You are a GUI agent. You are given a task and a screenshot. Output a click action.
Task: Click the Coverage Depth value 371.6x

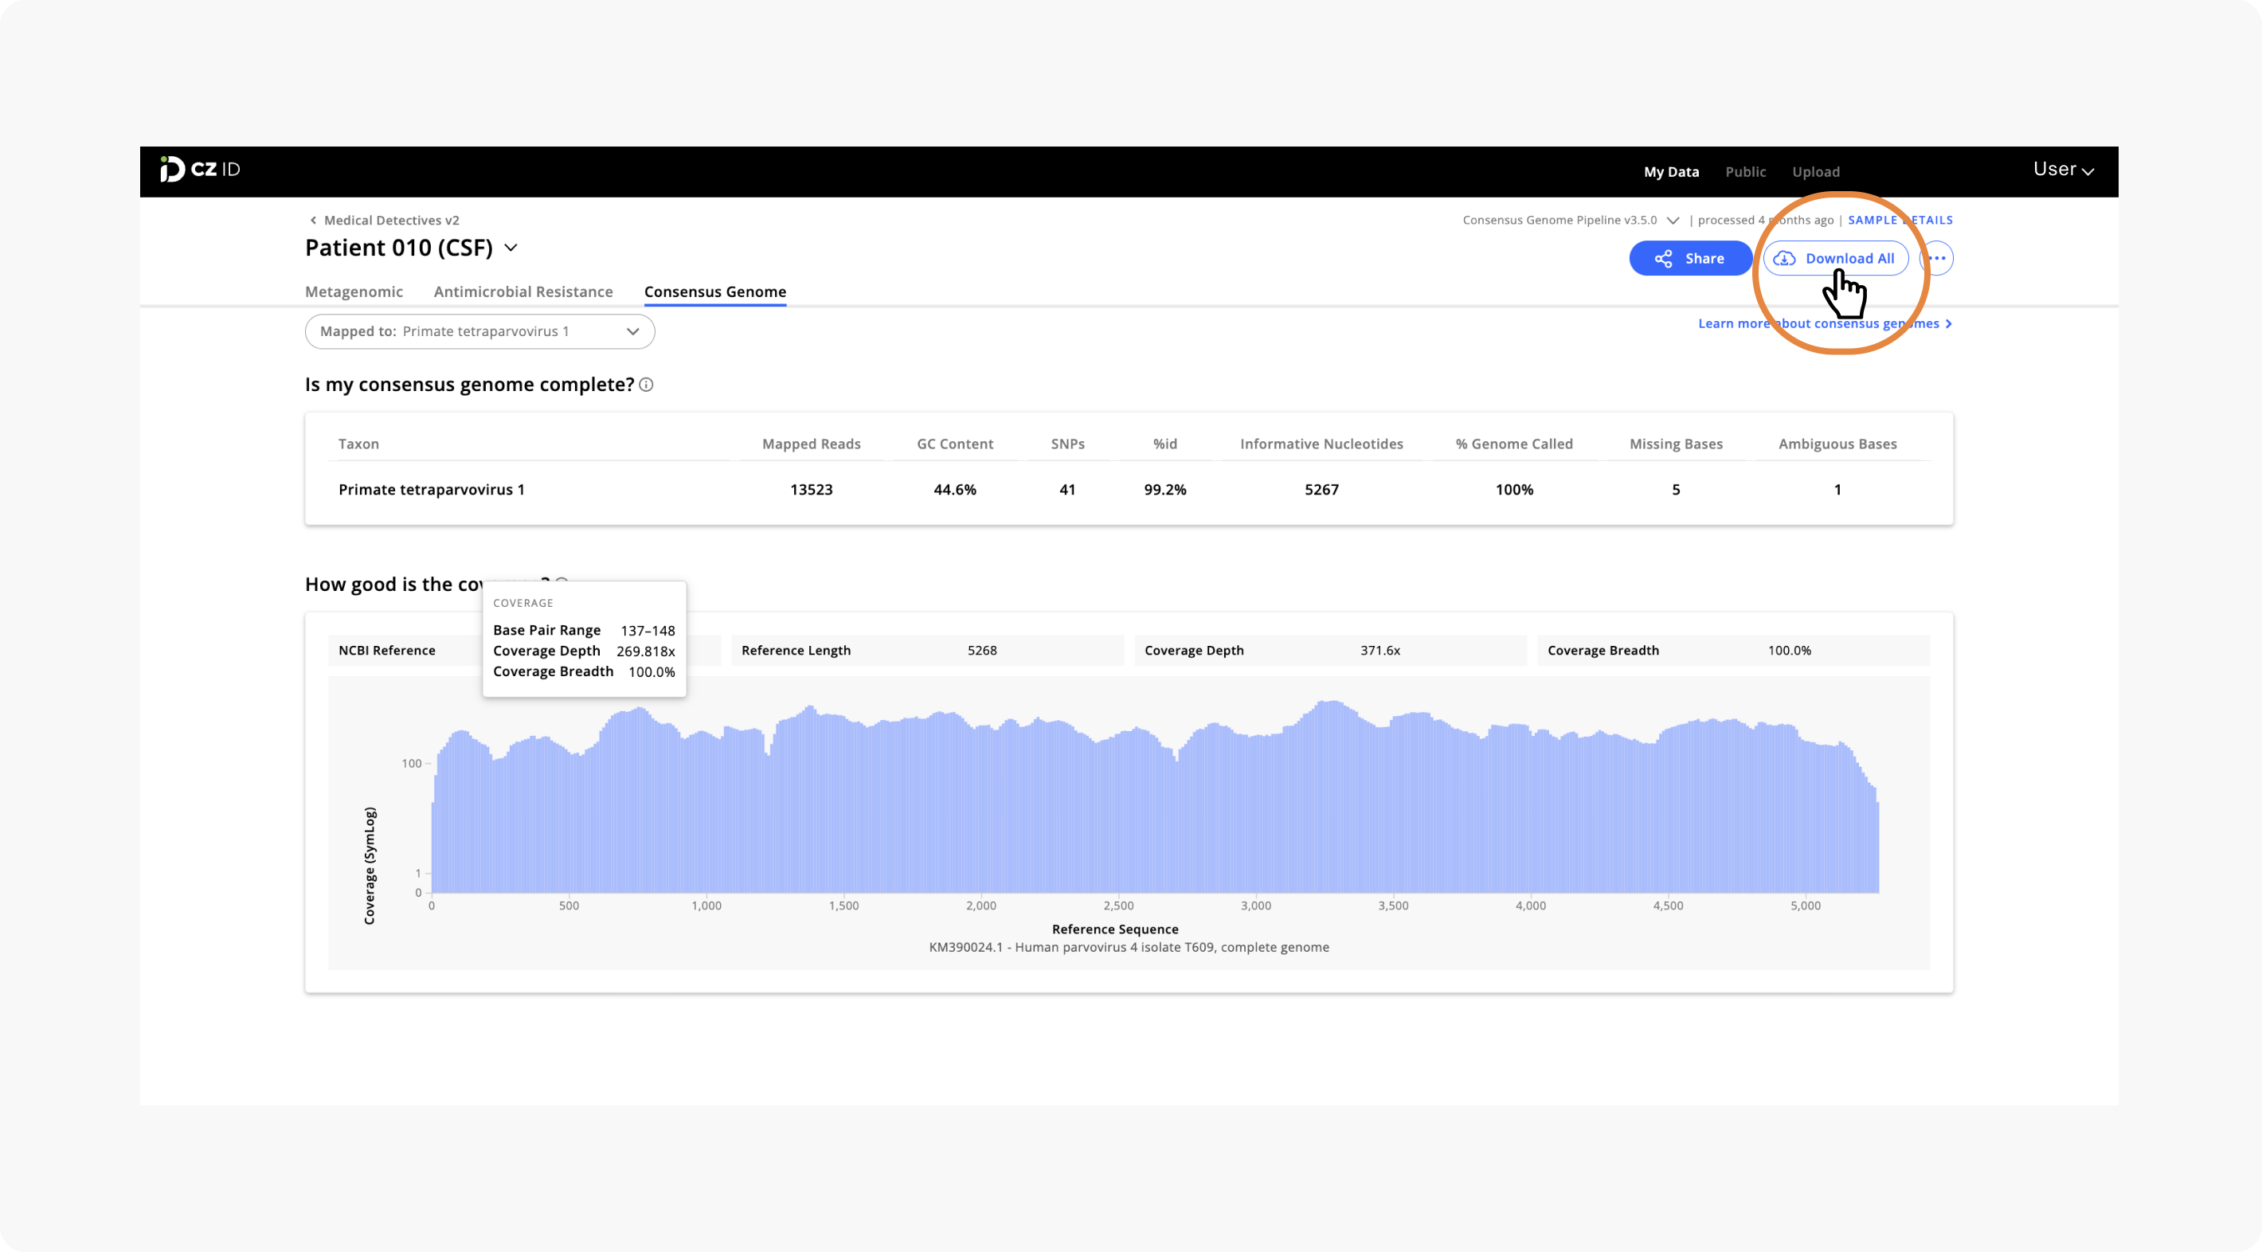pos(1380,651)
